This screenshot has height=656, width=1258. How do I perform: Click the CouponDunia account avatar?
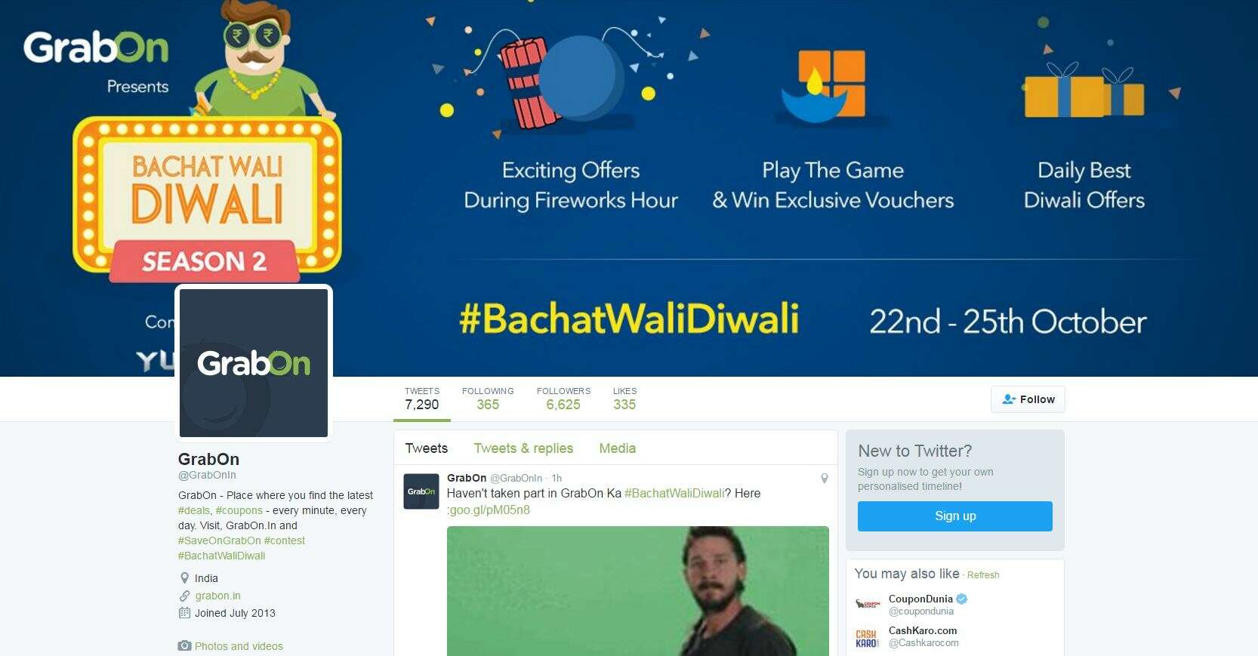pyautogui.click(x=868, y=605)
